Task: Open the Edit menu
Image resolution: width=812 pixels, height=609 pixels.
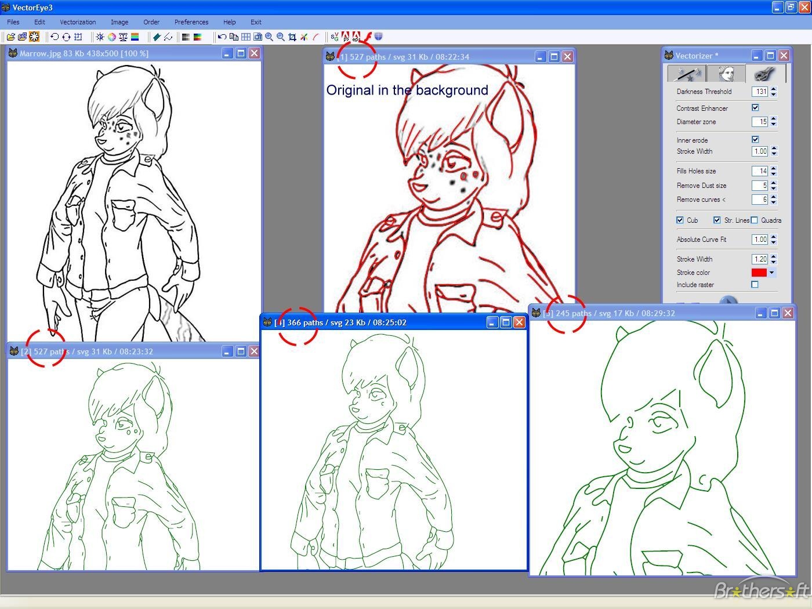Action: [39, 22]
